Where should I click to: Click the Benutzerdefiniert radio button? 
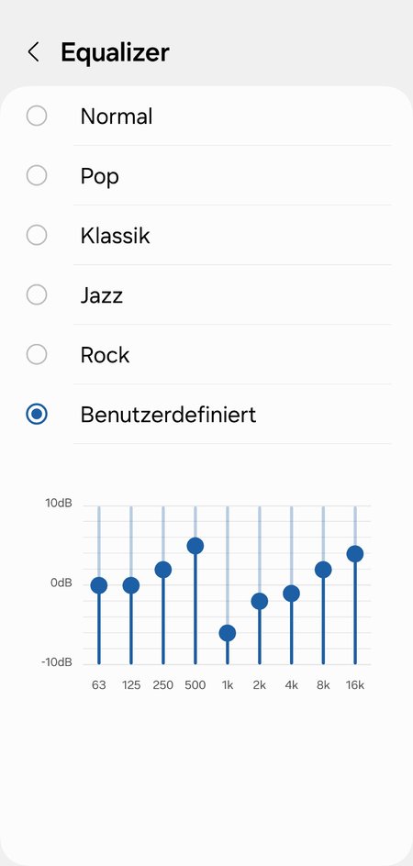coord(37,415)
